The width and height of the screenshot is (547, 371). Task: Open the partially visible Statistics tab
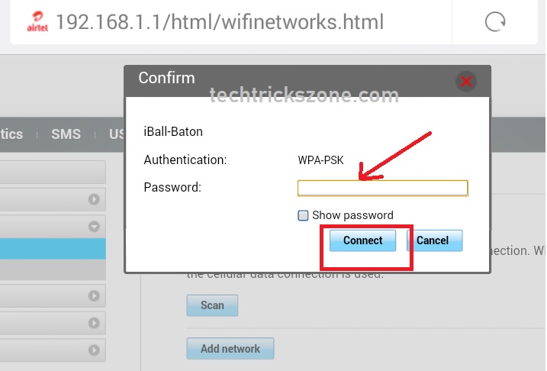pos(11,134)
